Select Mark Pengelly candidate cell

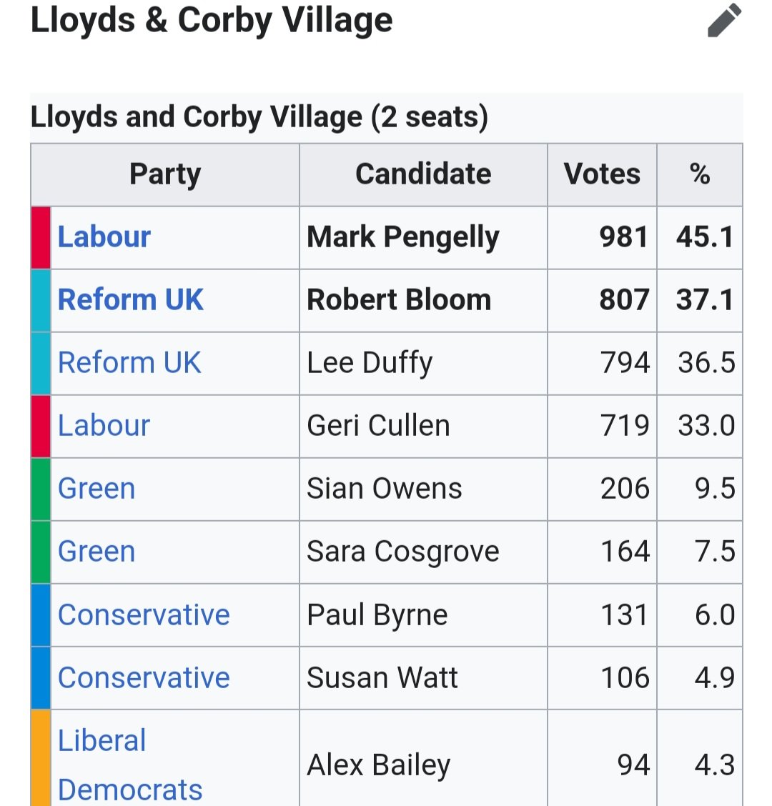(x=423, y=237)
